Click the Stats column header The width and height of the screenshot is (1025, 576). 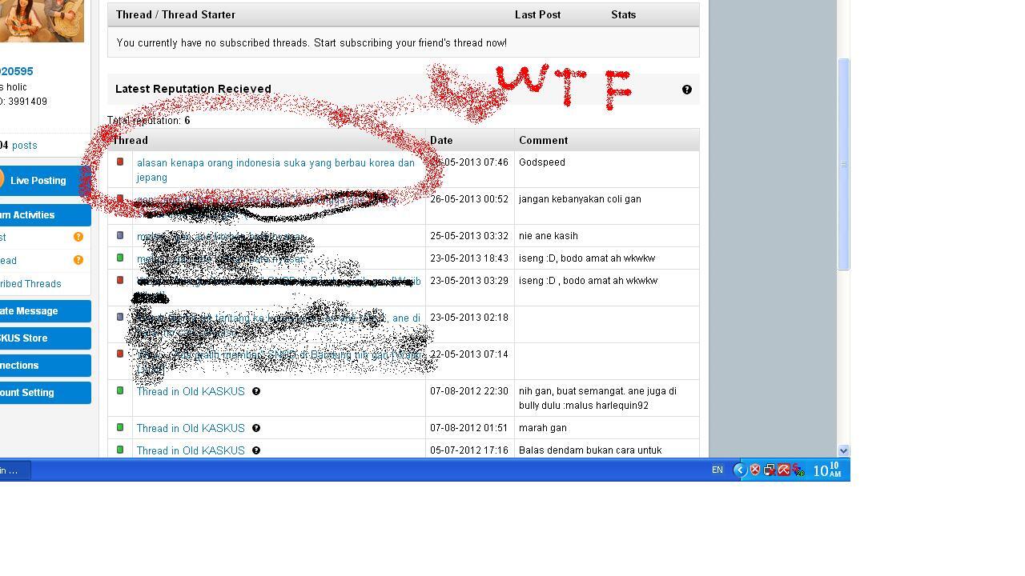coord(623,14)
